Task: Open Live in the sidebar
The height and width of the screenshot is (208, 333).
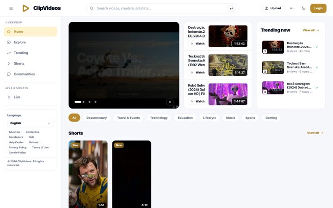Action: point(31,97)
